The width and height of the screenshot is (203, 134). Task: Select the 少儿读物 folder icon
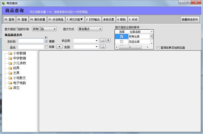(10, 63)
